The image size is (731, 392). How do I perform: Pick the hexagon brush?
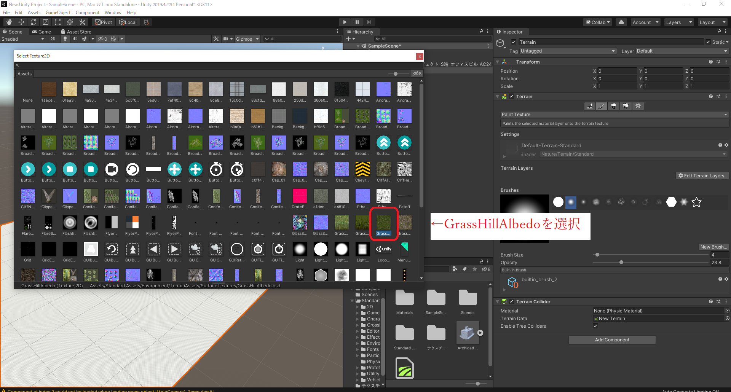click(671, 202)
